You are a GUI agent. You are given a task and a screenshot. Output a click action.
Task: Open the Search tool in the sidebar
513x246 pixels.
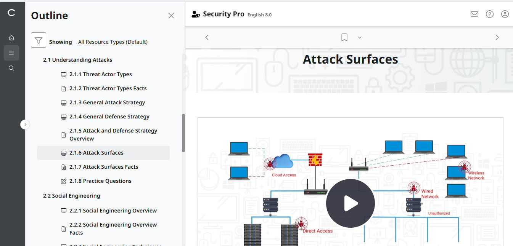pos(11,68)
